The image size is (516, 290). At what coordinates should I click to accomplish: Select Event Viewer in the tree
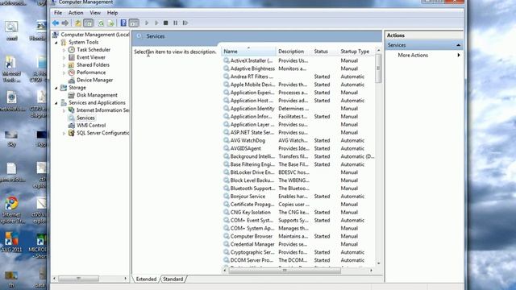tap(91, 57)
